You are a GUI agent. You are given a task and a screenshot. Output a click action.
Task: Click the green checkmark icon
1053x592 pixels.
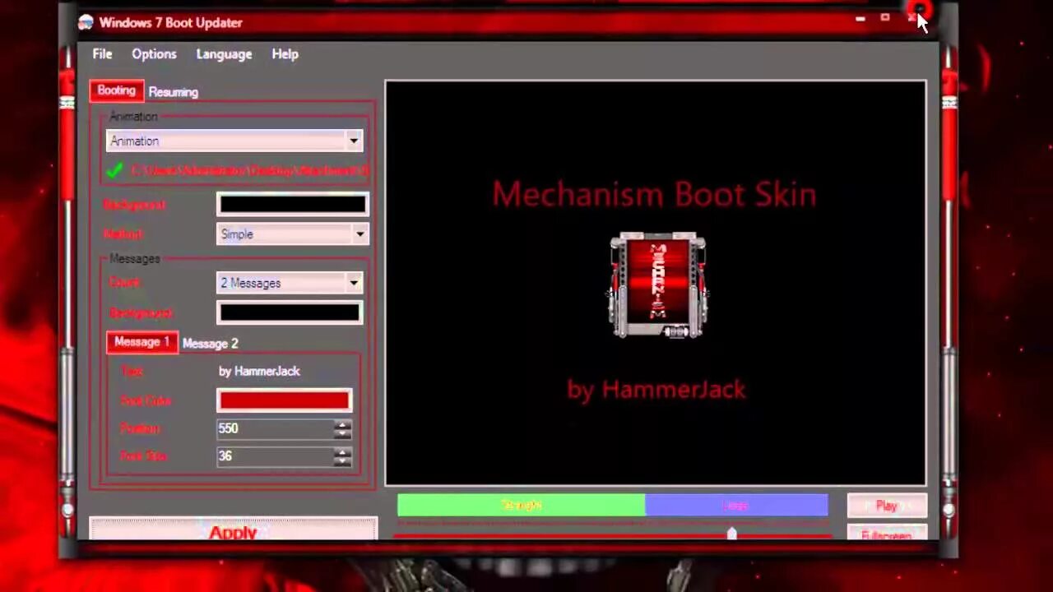(115, 171)
